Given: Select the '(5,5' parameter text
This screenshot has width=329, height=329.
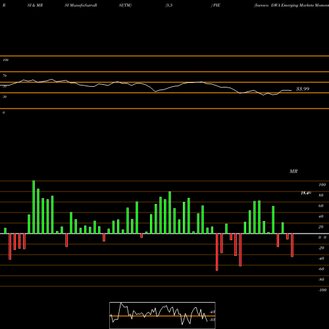Looking at the screenshot, I should click(x=169, y=5).
